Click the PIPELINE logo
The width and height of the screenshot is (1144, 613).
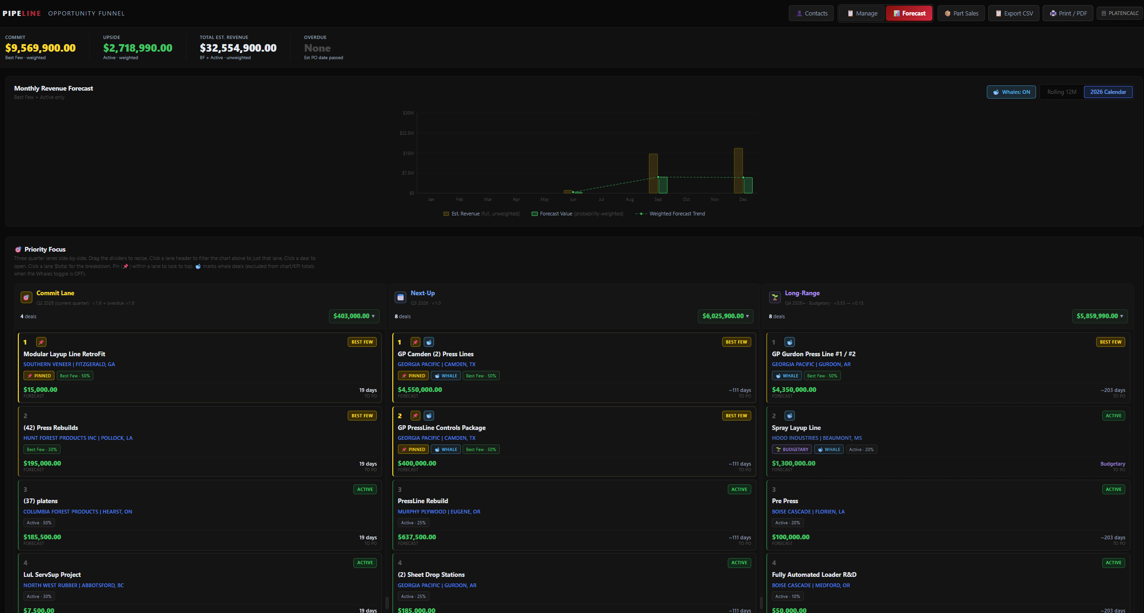click(22, 13)
